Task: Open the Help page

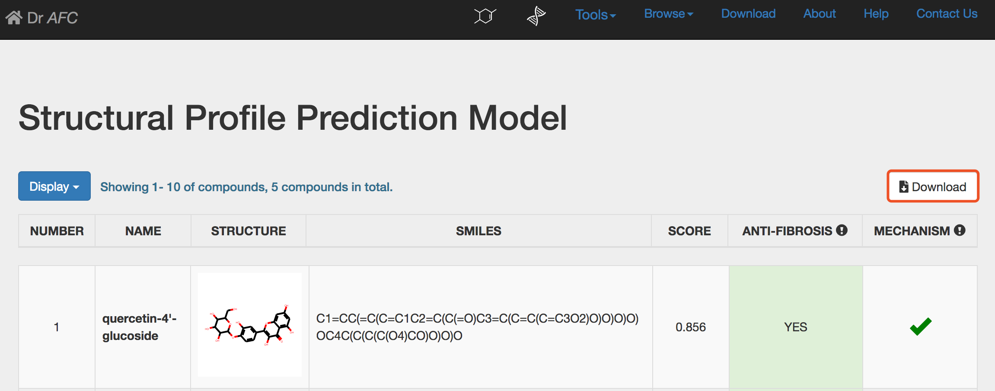Action: 876,14
